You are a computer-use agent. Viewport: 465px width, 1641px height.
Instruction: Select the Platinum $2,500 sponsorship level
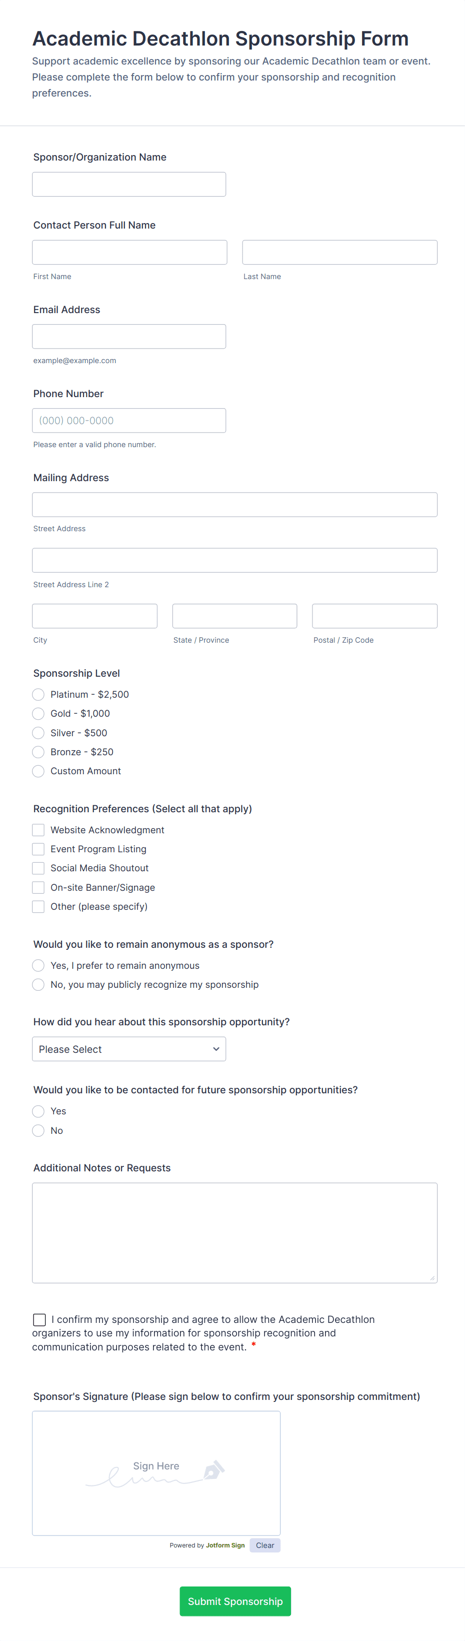pyautogui.click(x=37, y=694)
